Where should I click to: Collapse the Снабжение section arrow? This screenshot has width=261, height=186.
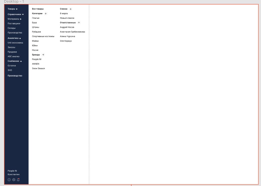point(21,61)
